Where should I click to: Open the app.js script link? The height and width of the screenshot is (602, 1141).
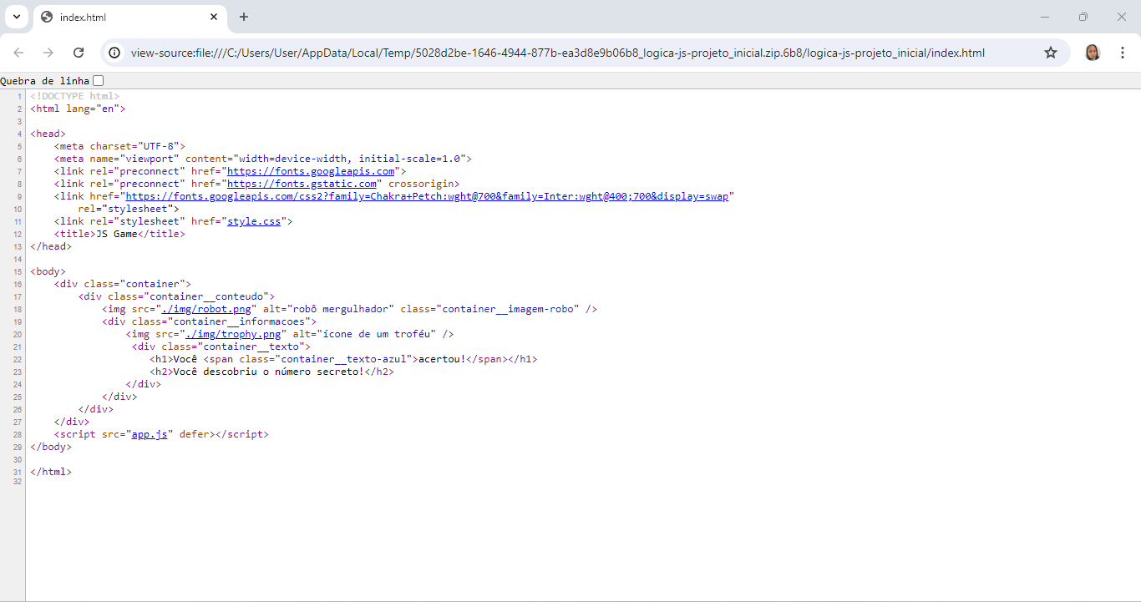point(150,434)
